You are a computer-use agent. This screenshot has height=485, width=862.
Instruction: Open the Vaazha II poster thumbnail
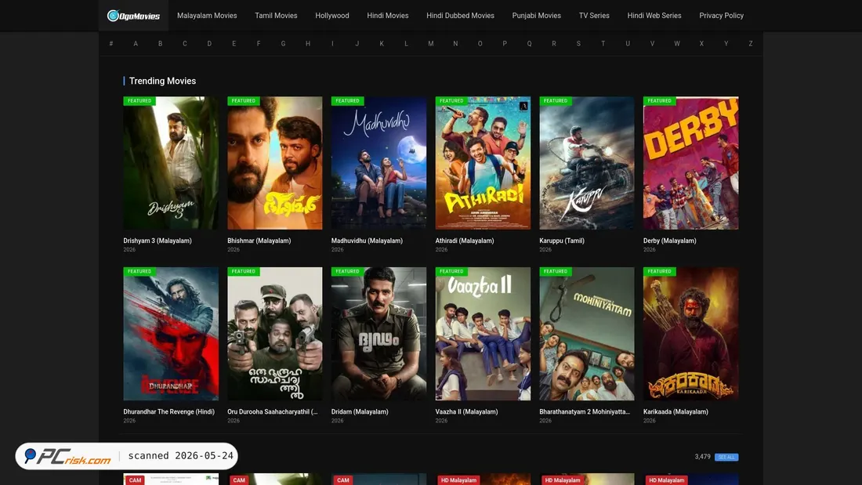coord(483,334)
